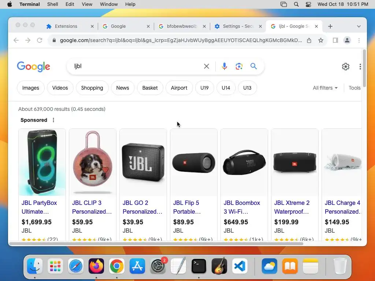
Task: Open Chrome side panel icon
Action: [335, 40]
